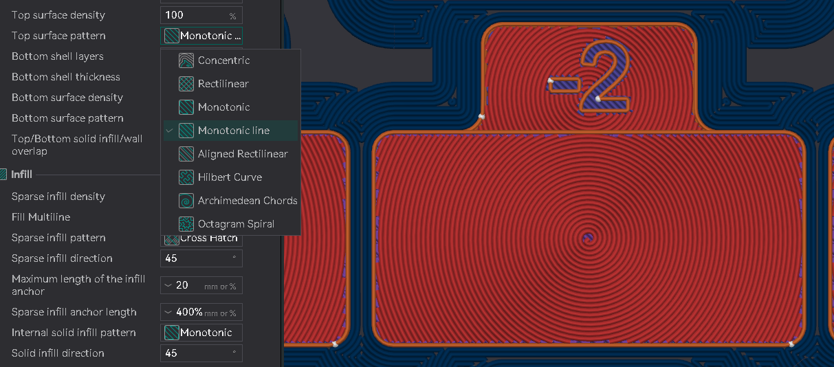Open the Top surface pattern dropdown
This screenshot has width=834, height=367.
(201, 36)
